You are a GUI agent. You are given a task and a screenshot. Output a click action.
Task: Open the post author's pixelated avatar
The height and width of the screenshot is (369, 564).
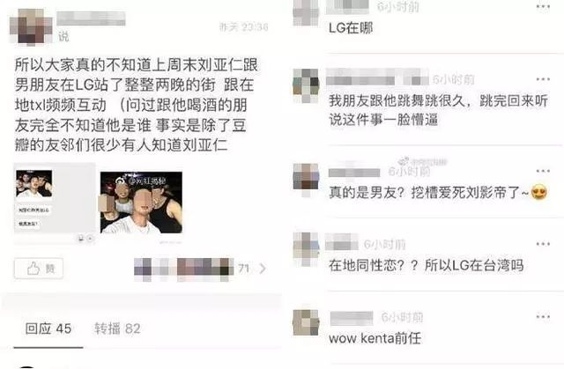(x=31, y=27)
